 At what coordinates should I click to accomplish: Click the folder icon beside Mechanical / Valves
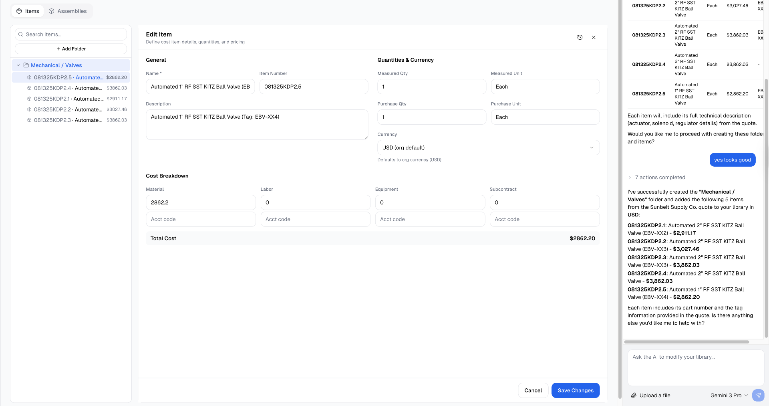(26, 65)
